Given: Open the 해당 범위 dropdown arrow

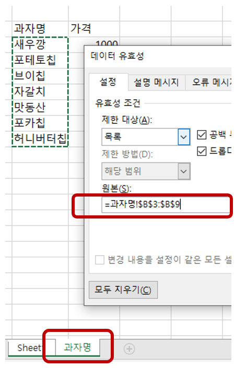Looking at the screenshot, I should click(x=184, y=171).
